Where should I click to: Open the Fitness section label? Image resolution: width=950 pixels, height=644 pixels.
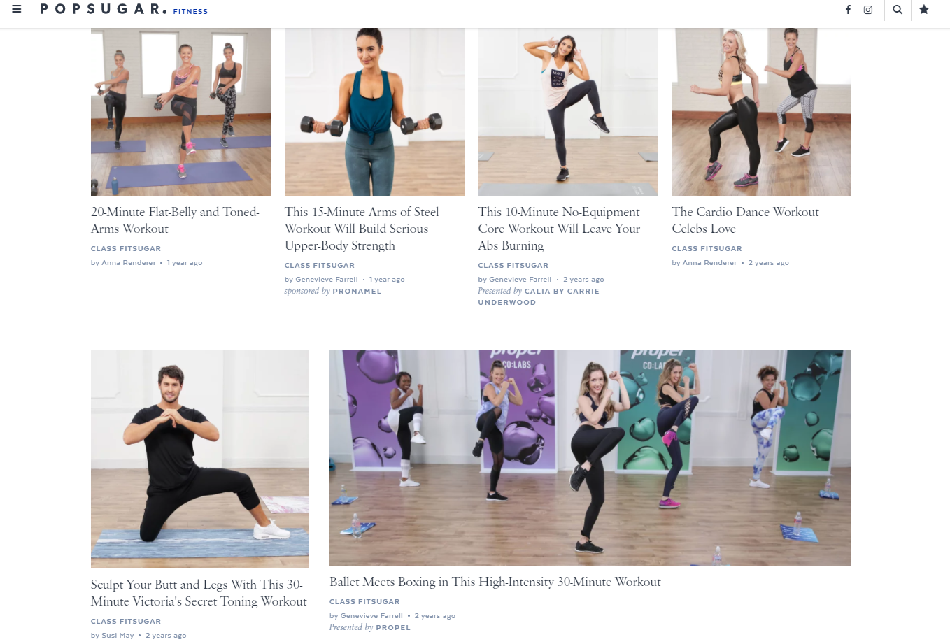190,11
